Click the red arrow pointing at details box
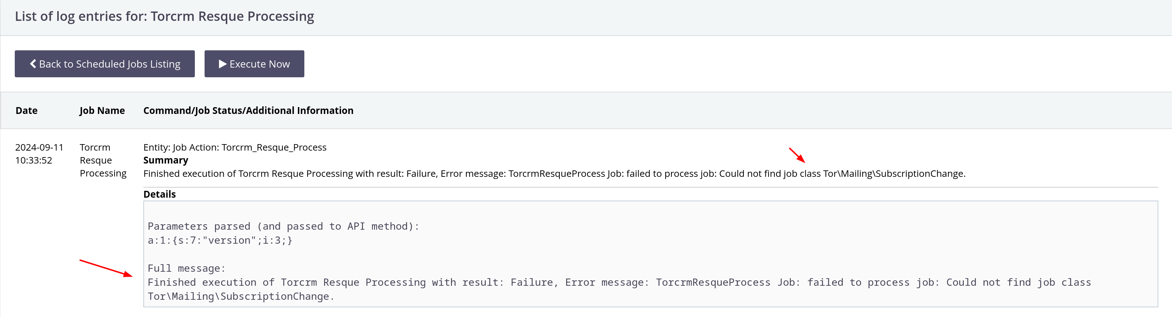The image size is (1172, 317). coord(106,268)
